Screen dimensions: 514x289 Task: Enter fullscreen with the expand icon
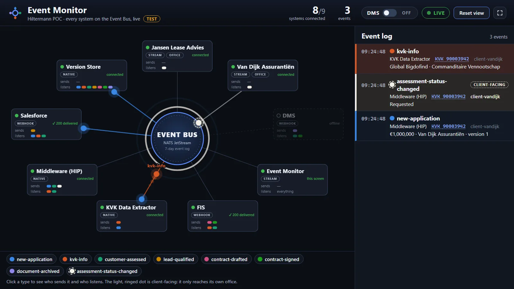pos(500,13)
